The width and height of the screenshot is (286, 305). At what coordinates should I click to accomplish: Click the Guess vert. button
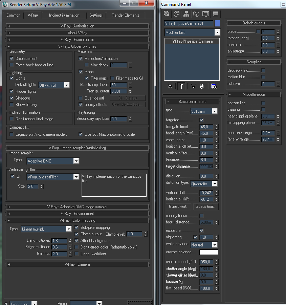coord(178,206)
